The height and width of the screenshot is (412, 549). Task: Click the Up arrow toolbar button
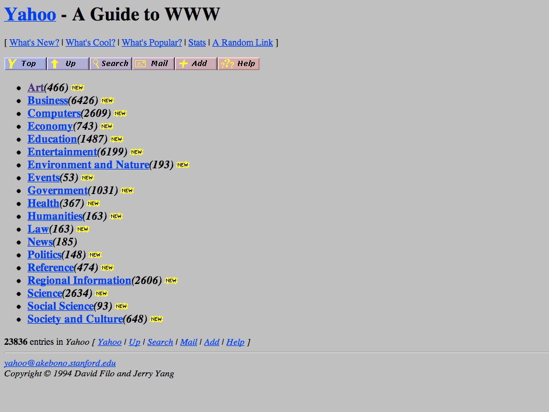pos(68,64)
